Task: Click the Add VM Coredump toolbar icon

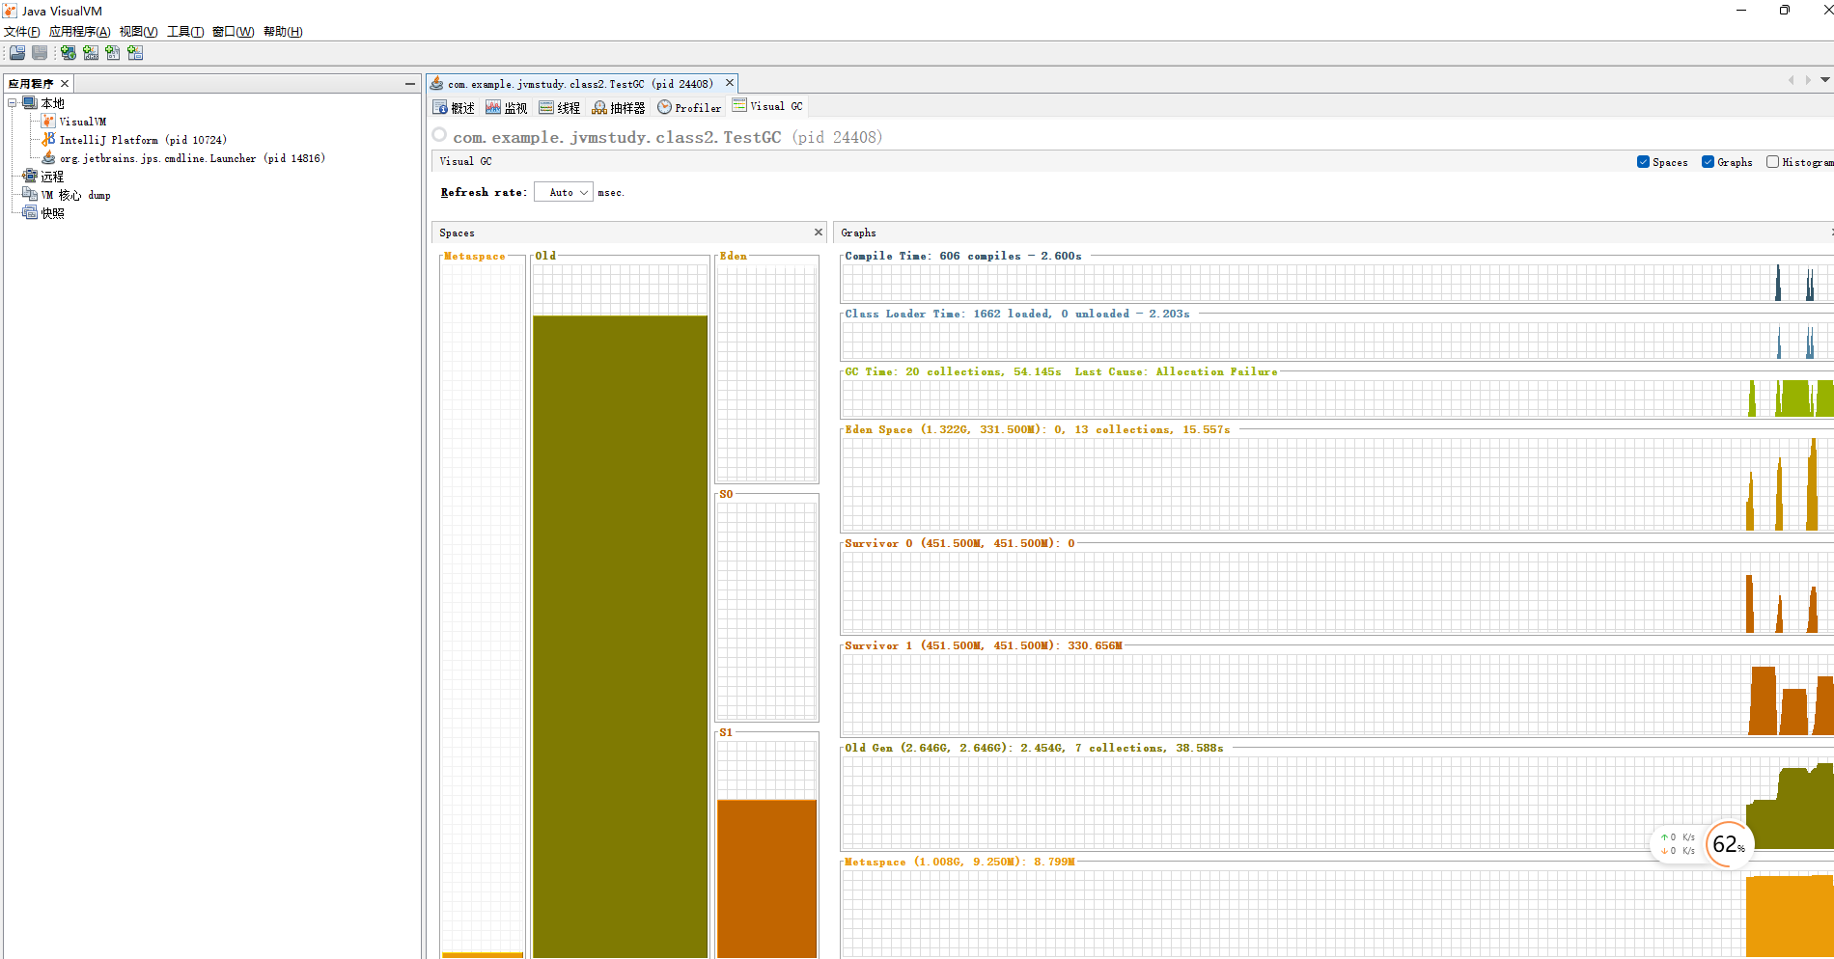Action: pyautogui.click(x=113, y=53)
